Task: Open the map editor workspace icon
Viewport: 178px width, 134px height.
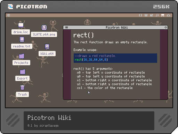Action: (152, 15)
